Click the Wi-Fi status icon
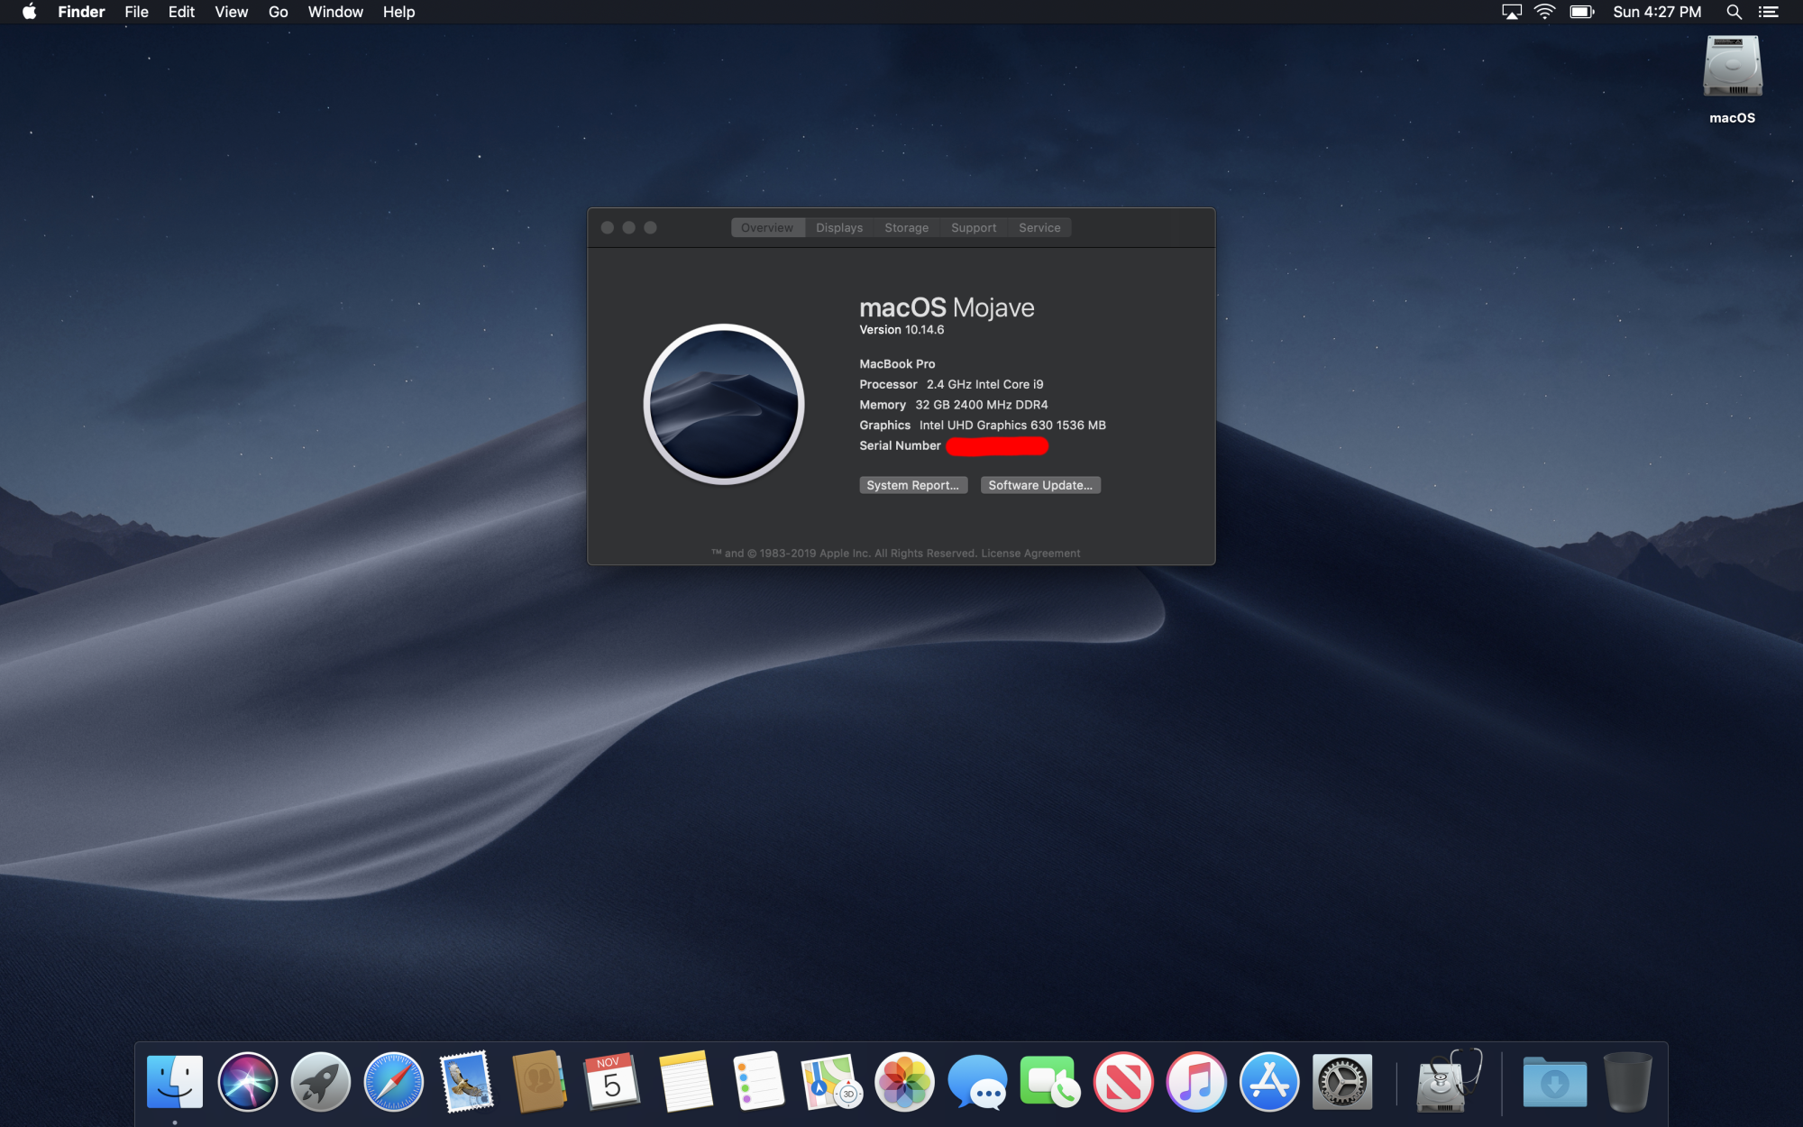 (1545, 12)
